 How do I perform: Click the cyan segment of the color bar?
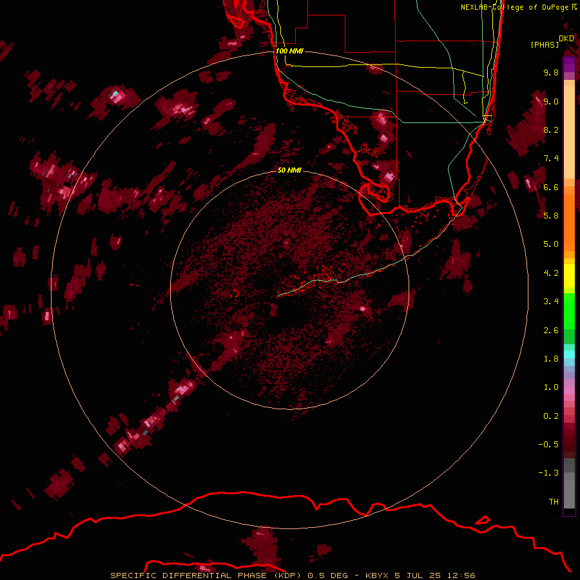pos(569,354)
